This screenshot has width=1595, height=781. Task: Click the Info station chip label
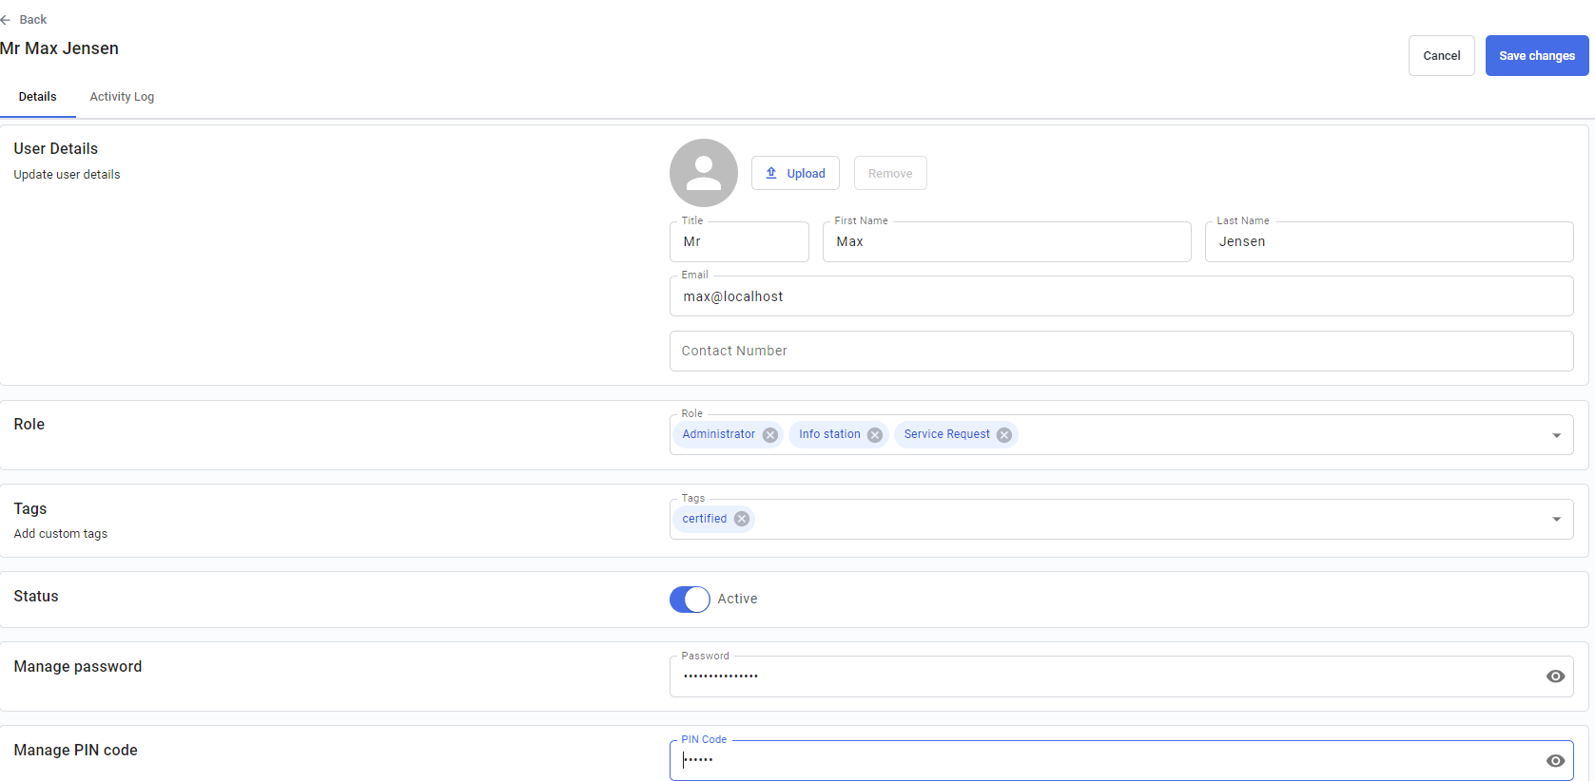829,434
